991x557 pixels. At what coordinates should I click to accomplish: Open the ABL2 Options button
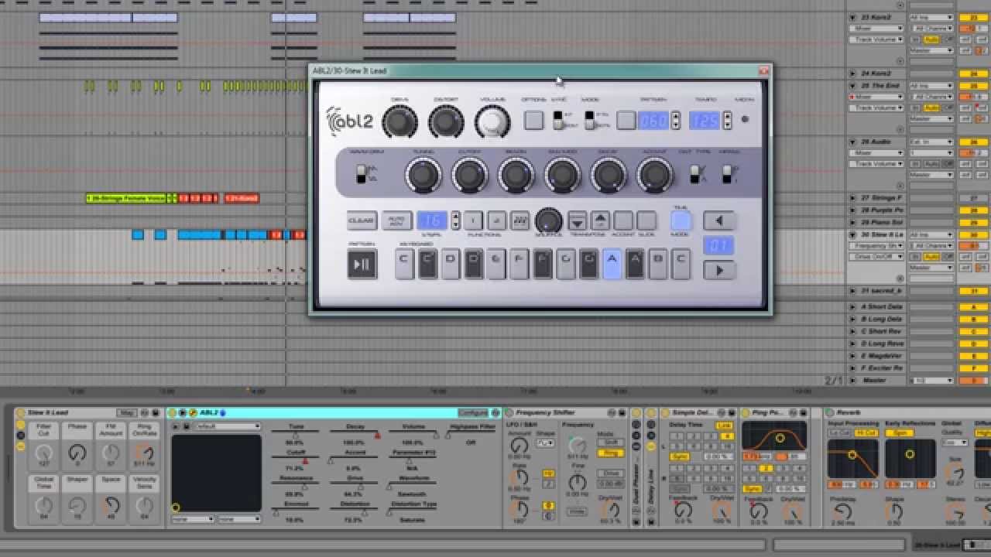(533, 120)
